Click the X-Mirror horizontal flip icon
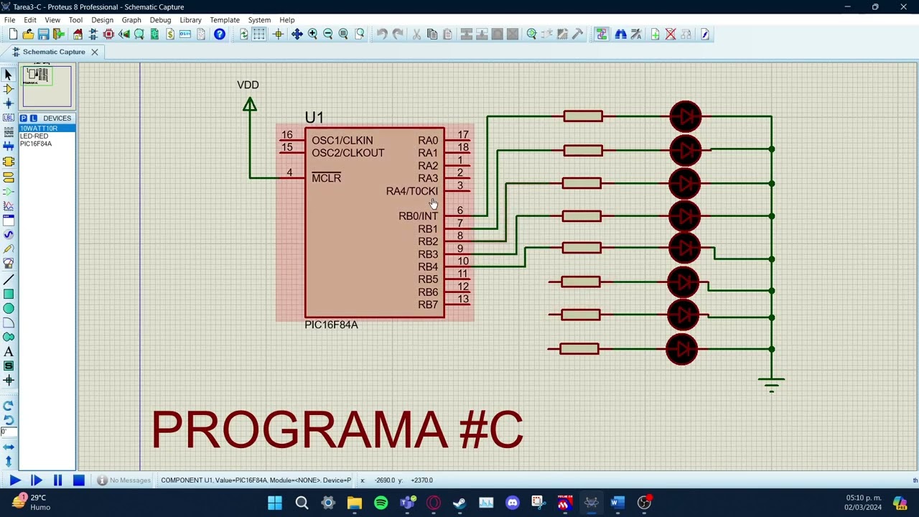The height and width of the screenshot is (517, 919). pyautogui.click(x=9, y=447)
